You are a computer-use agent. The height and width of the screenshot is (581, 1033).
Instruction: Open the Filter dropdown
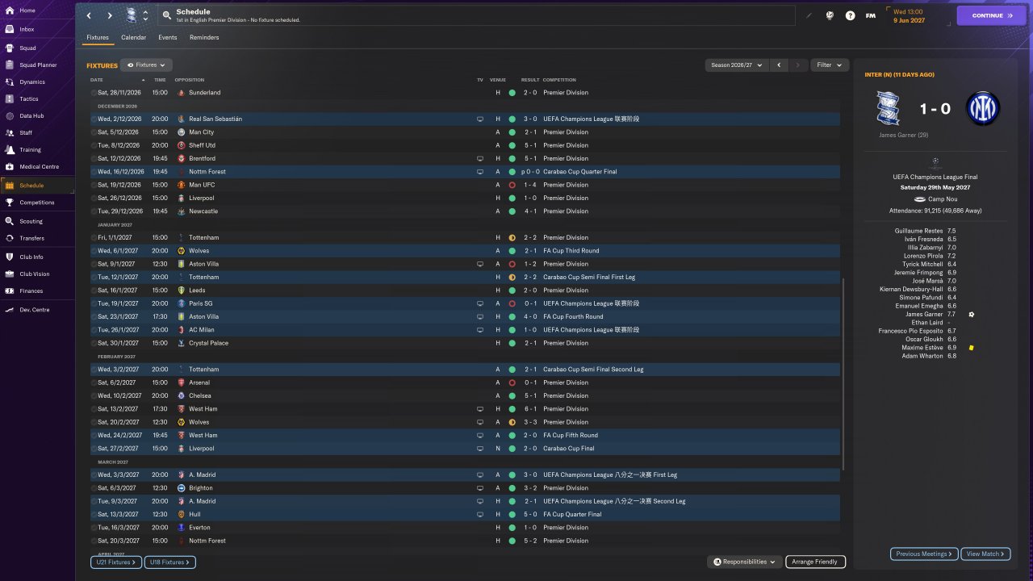tap(829, 65)
